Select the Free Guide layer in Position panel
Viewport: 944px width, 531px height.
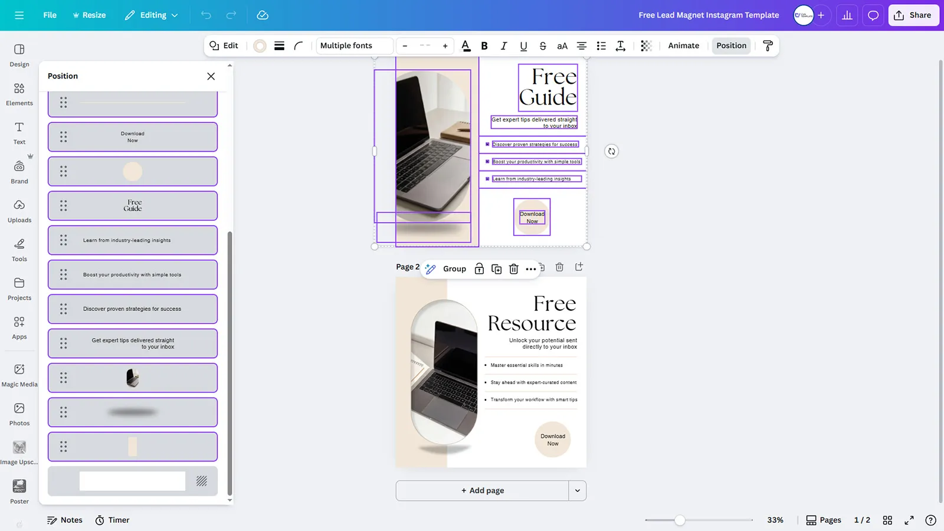(133, 206)
